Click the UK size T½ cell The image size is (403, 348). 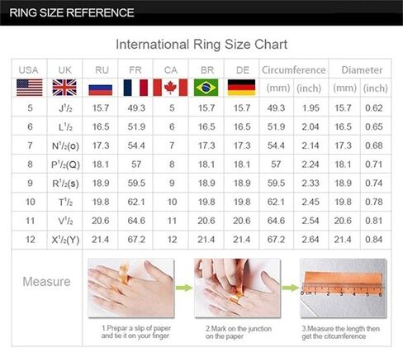(65, 202)
